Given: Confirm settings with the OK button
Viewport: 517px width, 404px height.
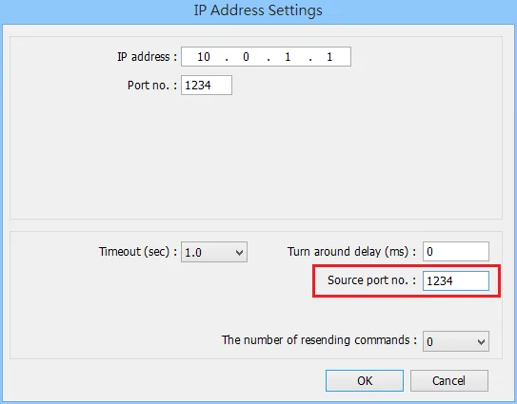Looking at the screenshot, I should tap(365, 380).
